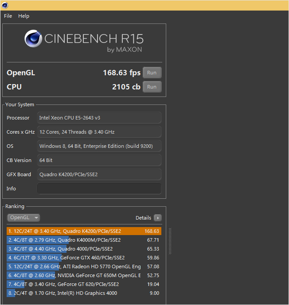Screen dimensions: 289x305
Task: Click the OpenGL score 168.63 fps
Action: tap(122, 73)
